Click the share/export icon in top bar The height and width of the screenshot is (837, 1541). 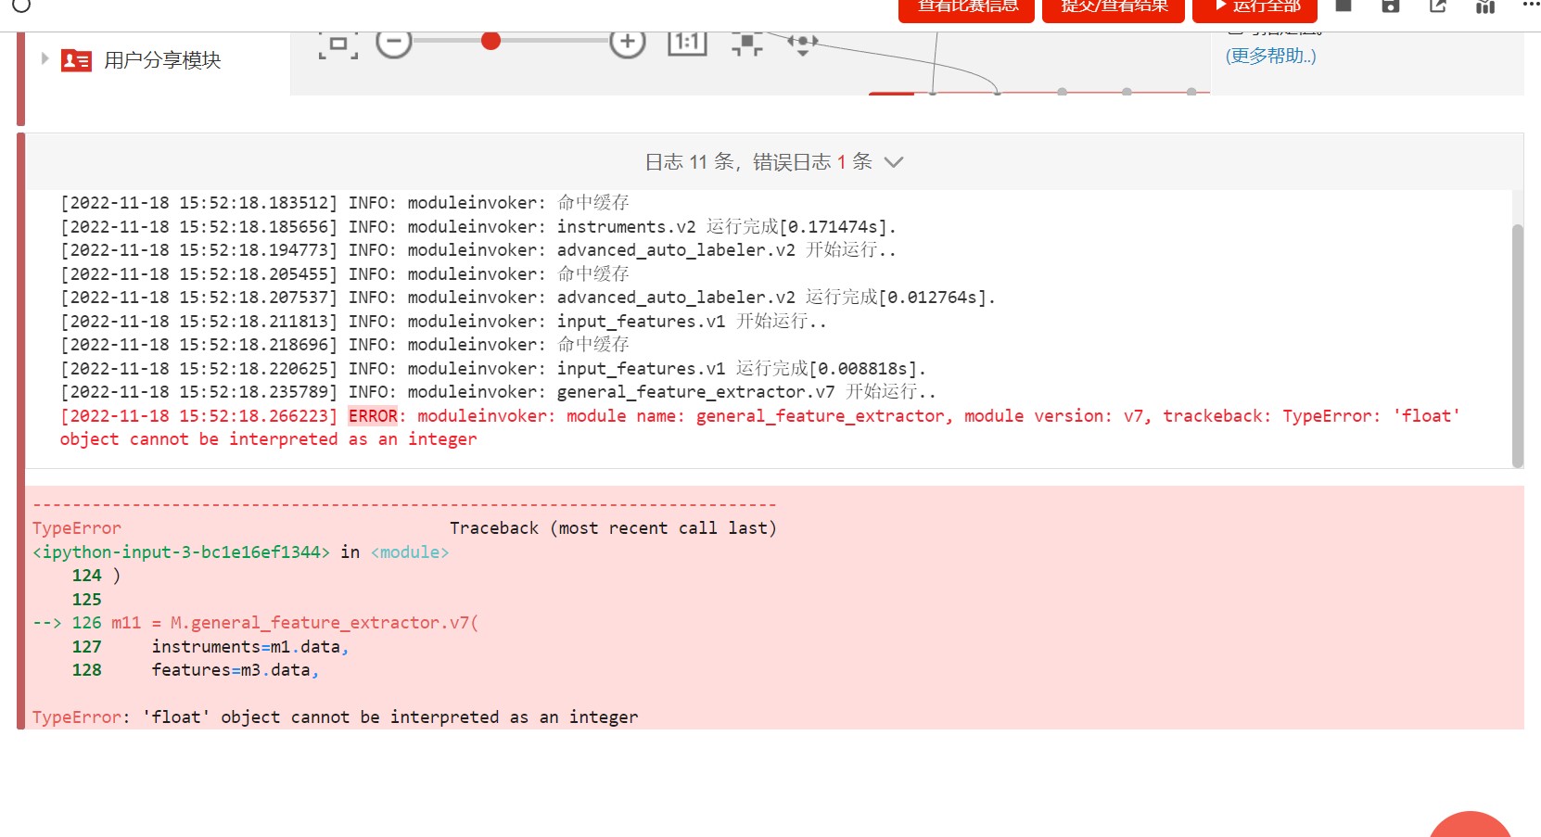click(x=1438, y=6)
